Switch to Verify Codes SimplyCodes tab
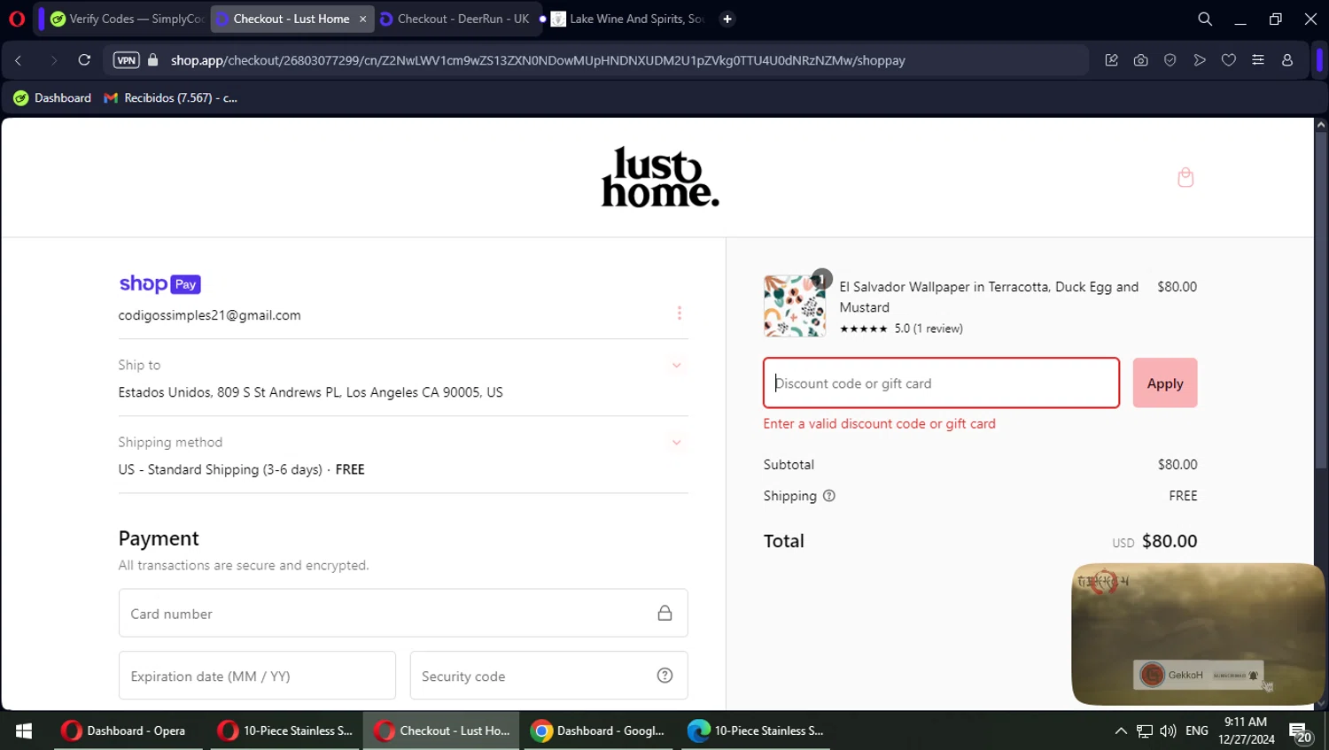 click(126, 19)
